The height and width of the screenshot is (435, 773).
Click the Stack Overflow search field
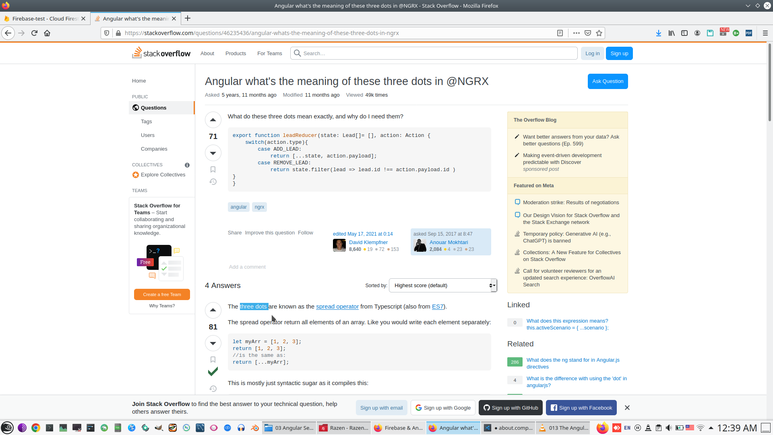click(434, 53)
